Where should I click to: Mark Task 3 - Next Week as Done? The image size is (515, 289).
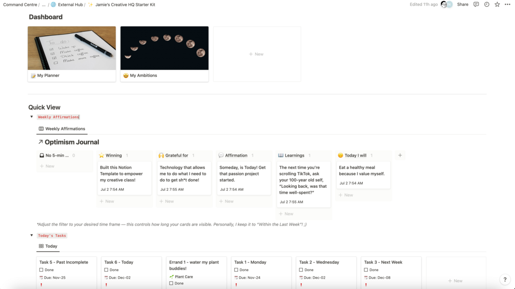366,270
